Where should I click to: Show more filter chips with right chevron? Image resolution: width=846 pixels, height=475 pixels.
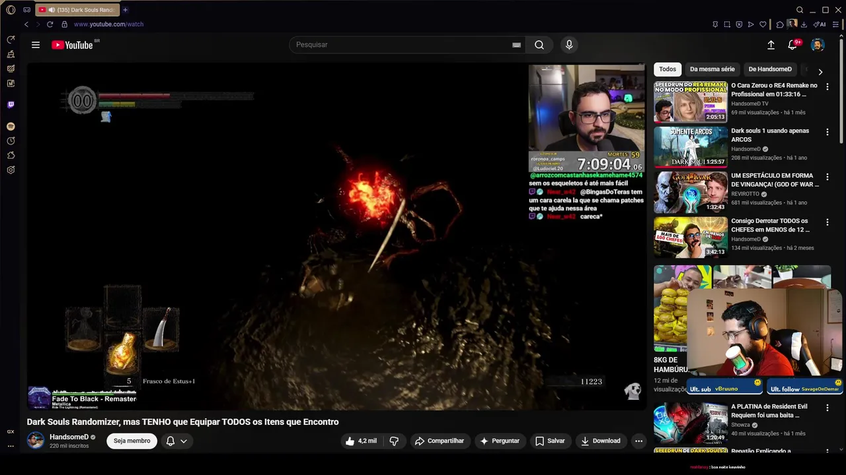[x=820, y=72]
